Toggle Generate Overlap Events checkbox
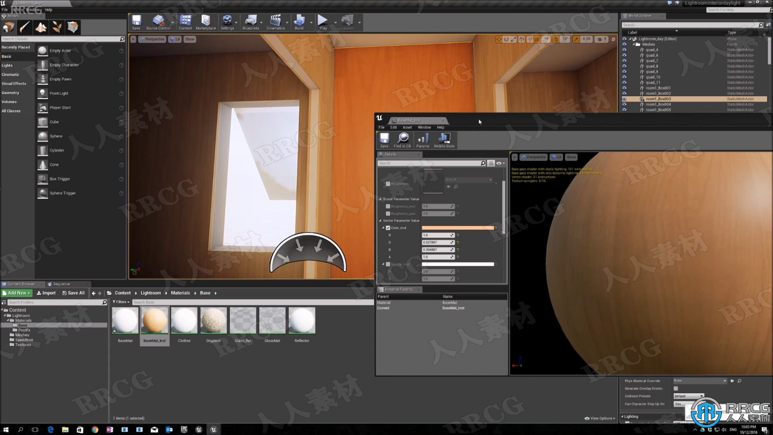This screenshot has height=435, width=773. point(676,388)
